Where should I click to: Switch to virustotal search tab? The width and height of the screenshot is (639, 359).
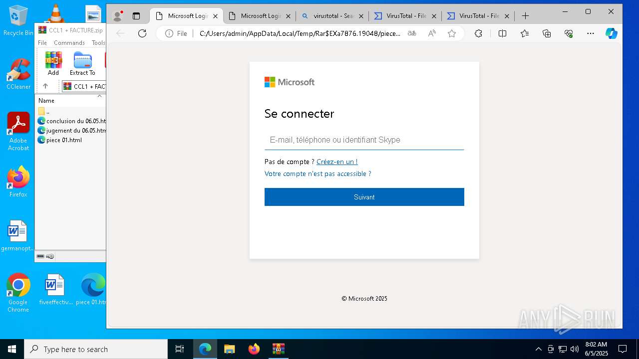pos(333,16)
